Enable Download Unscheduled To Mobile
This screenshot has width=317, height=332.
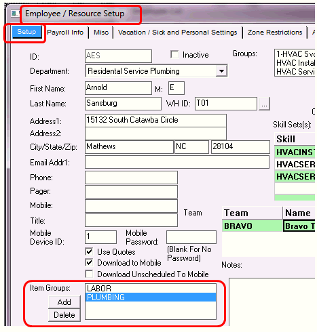(89, 274)
